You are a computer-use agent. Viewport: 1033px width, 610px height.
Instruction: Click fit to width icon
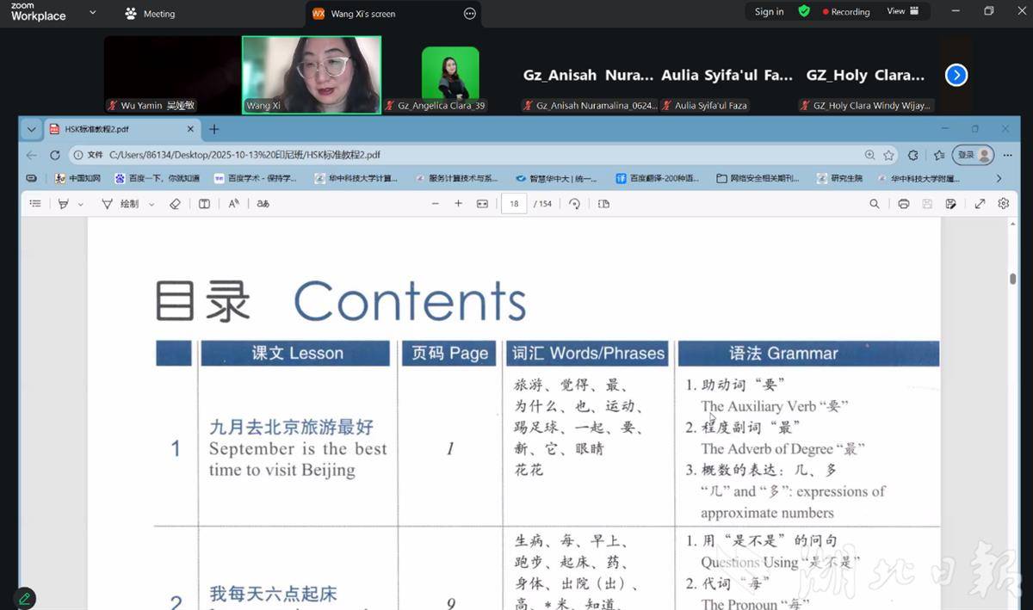pyautogui.click(x=482, y=204)
